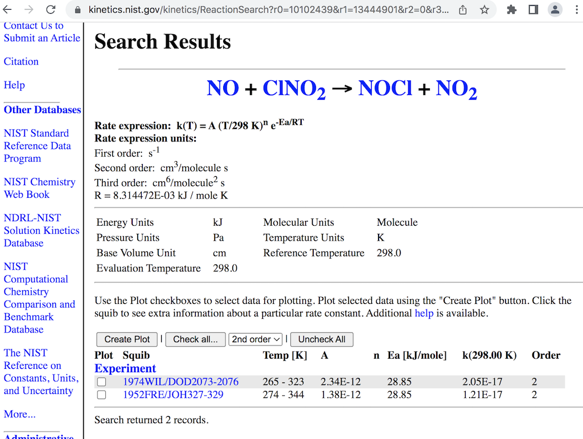Open the 1974WIL/DOD2073-2076 squib link
Image resolution: width=583 pixels, height=439 pixels.
coord(180,382)
